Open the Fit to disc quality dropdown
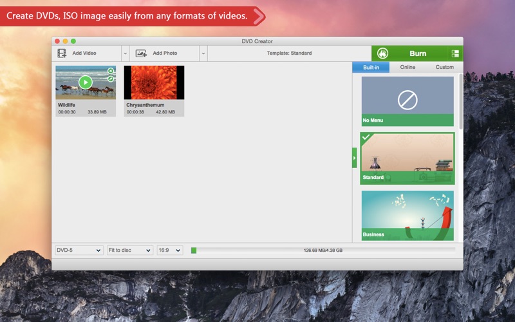 coord(129,251)
